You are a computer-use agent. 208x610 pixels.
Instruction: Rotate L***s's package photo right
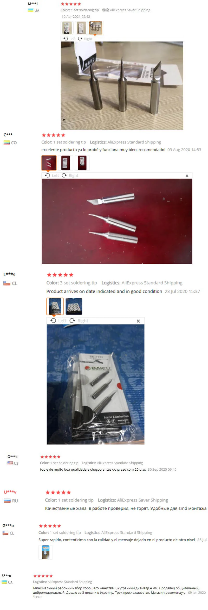(x=79, y=321)
